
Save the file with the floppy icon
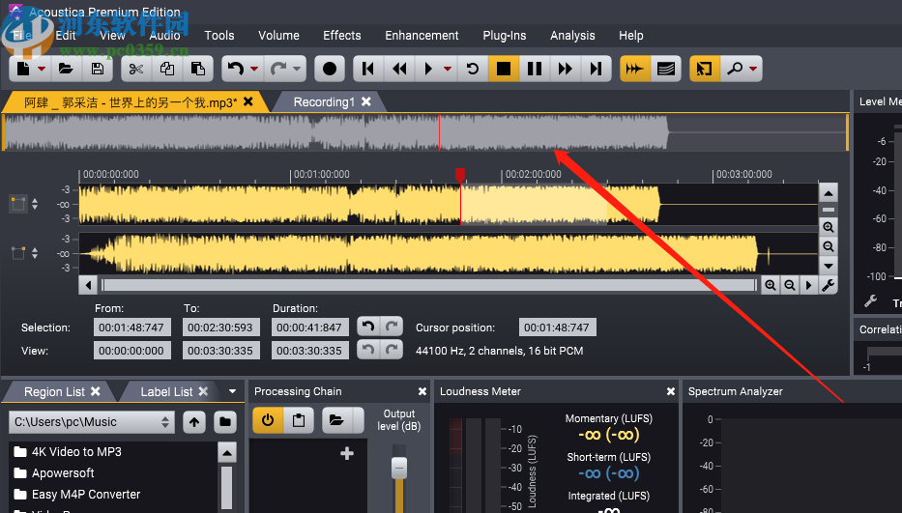tap(98, 69)
